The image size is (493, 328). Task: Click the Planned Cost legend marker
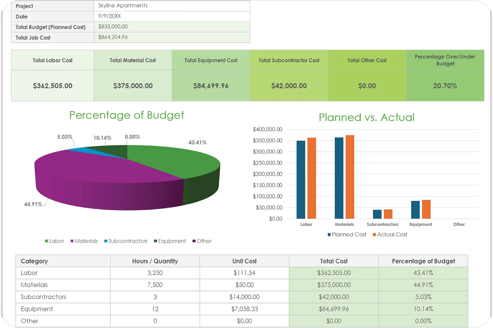[x=329, y=235]
